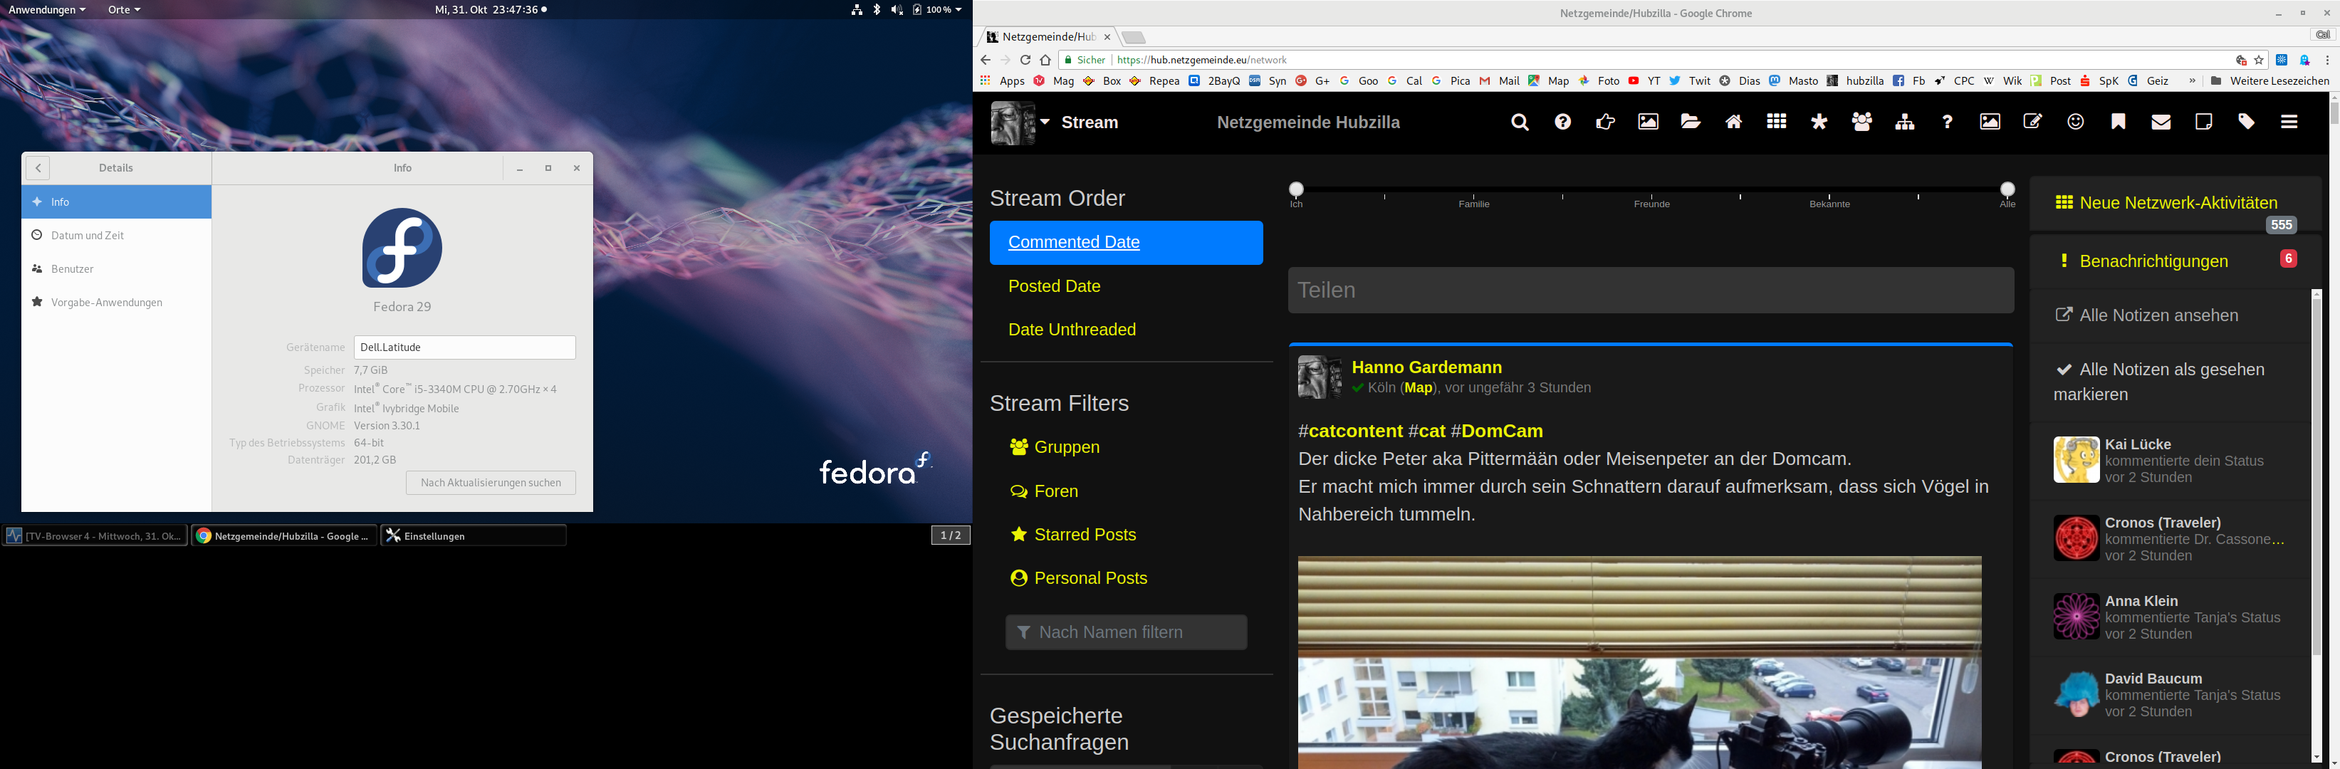The image size is (2340, 769).
Task: Click the envelope mail icon in navbar
Action: [2160, 122]
